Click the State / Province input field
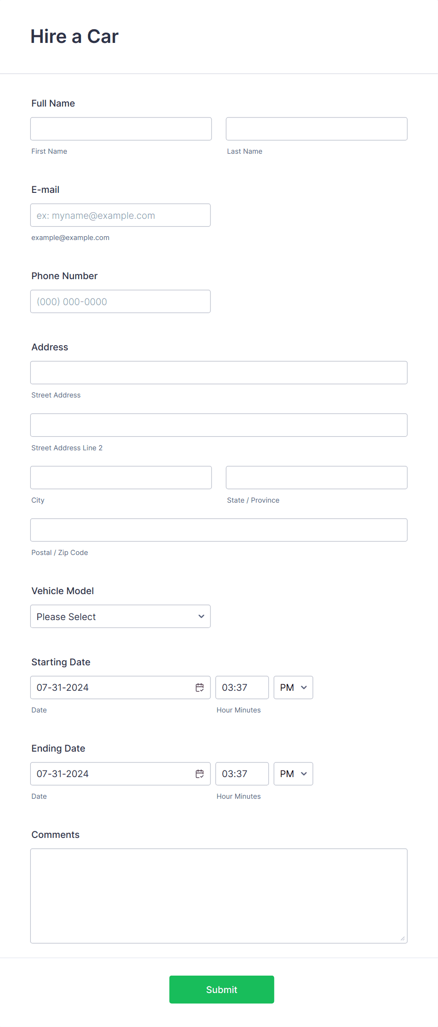438x1027 pixels. 316,477
